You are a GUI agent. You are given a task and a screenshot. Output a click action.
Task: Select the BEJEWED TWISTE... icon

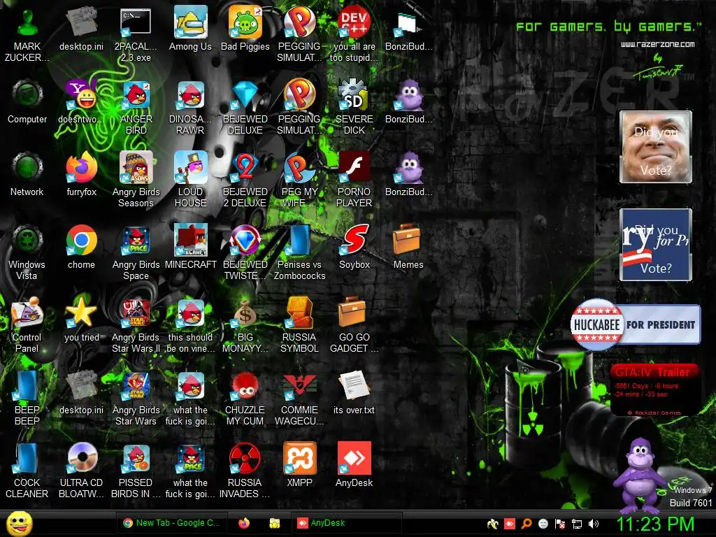[x=245, y=252]
